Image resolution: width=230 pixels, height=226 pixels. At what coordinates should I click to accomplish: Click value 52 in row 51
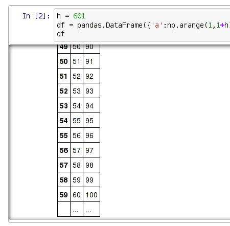pos(77,76)
